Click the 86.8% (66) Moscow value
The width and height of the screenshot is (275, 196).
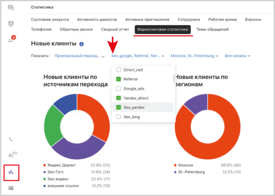click(231, 165)
